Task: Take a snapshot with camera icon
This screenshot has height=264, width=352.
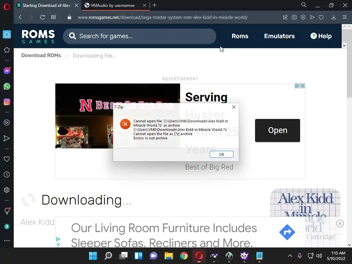Action: tap(294, 17)
